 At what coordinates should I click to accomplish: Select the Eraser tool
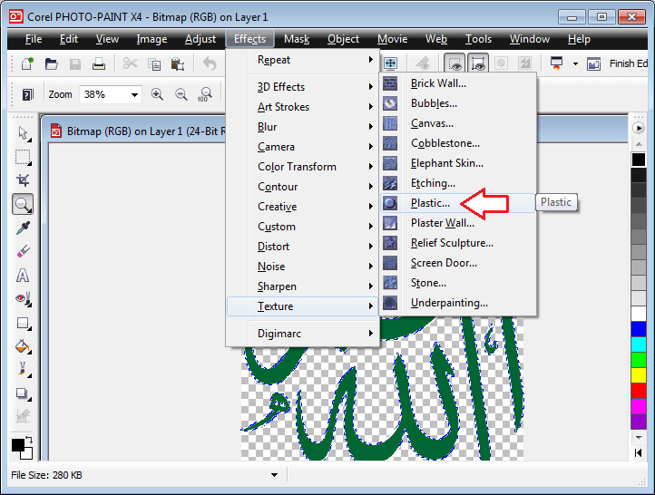point(23,251)
